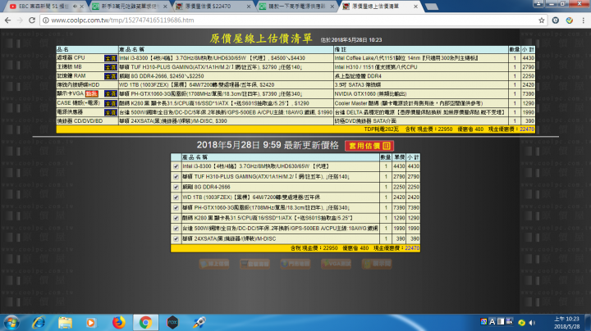Open the rocket taskbar app
This screenshot has height=331, width=591.
[199, 323]
